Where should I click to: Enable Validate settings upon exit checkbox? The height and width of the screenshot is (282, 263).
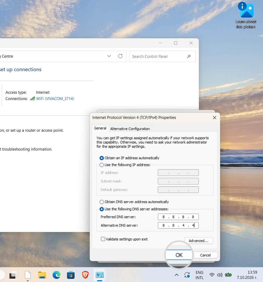click(103, 239)
